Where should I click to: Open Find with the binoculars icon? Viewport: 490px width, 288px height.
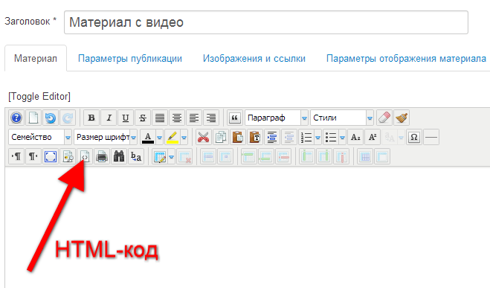pyautogui.click(x=119, y=156)
